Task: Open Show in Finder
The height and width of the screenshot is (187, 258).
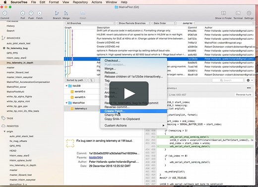Action: [x=223, y=13]
